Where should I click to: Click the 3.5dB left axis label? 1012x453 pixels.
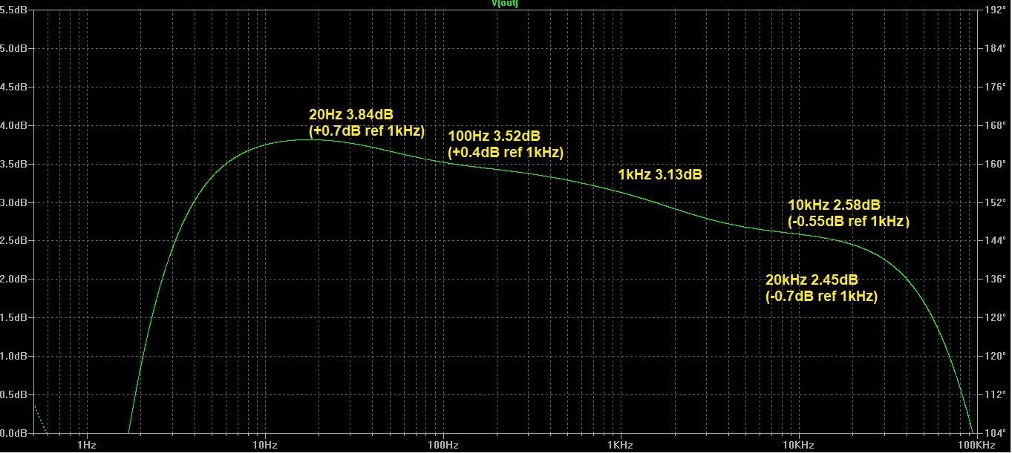(13, 164)
